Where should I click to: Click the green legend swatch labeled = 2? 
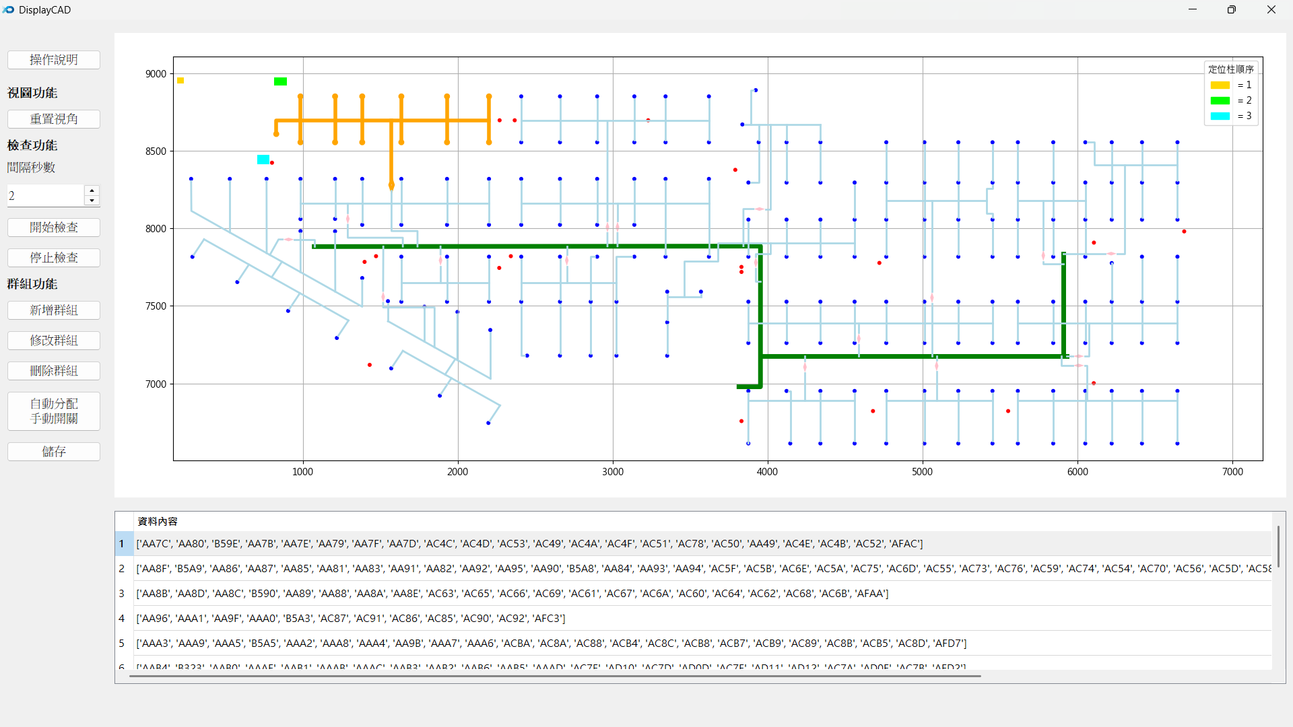click(1220, 101)
